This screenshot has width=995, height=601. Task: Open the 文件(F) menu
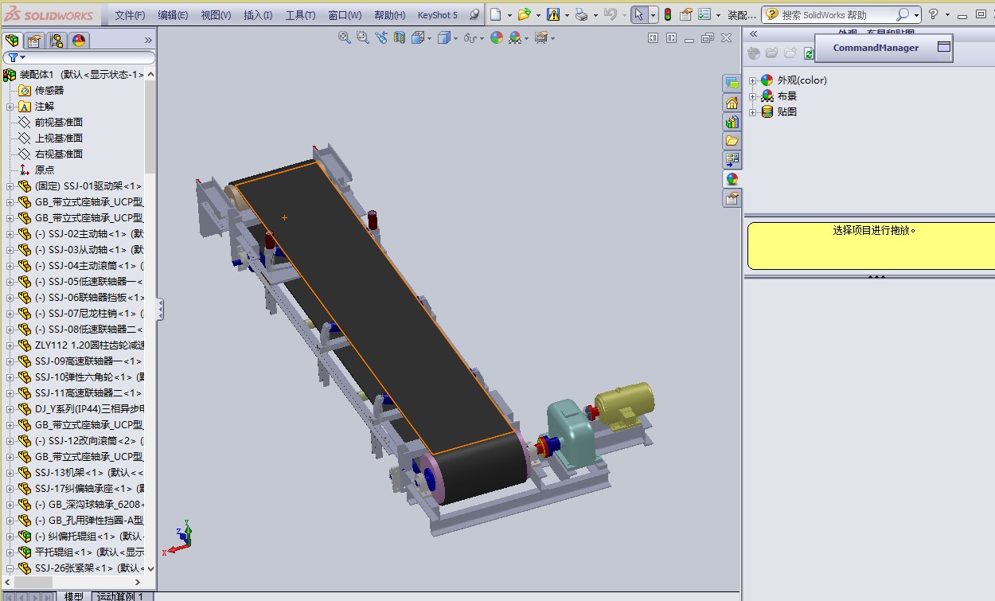coord(130,15)
